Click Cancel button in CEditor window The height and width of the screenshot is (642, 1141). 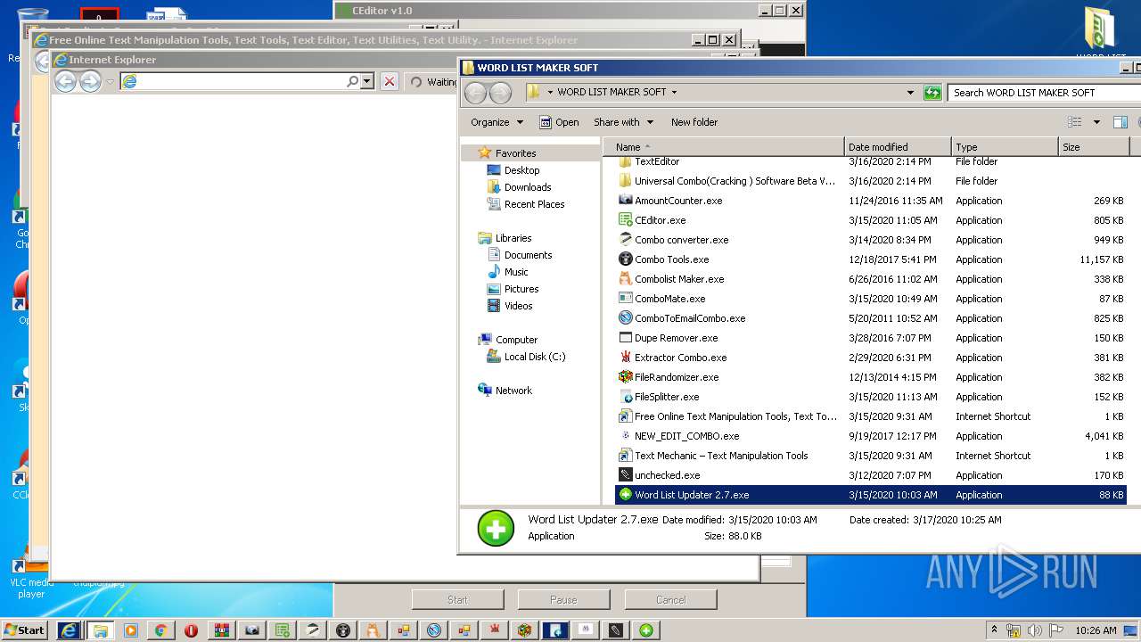click(670, 600)
